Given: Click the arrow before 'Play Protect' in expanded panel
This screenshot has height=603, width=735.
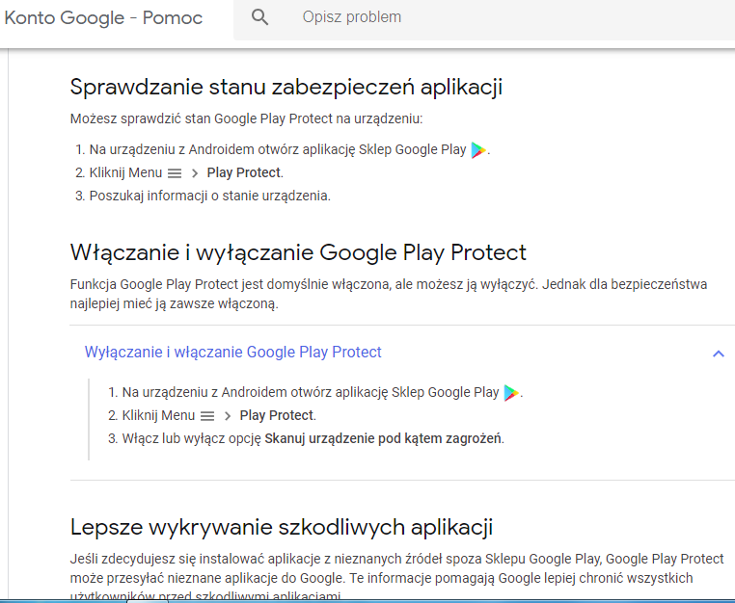Looking at the screenshot, I should pos(228,416).
